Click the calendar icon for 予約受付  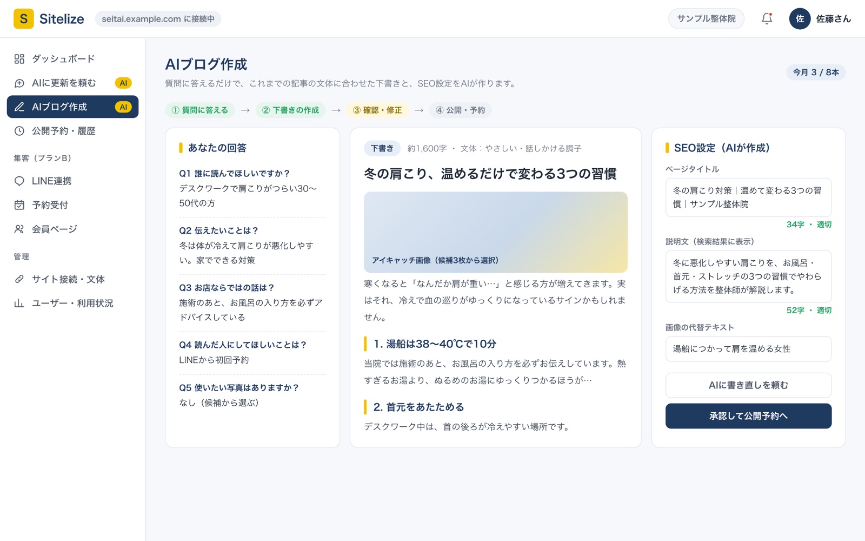tap(19, 205)
